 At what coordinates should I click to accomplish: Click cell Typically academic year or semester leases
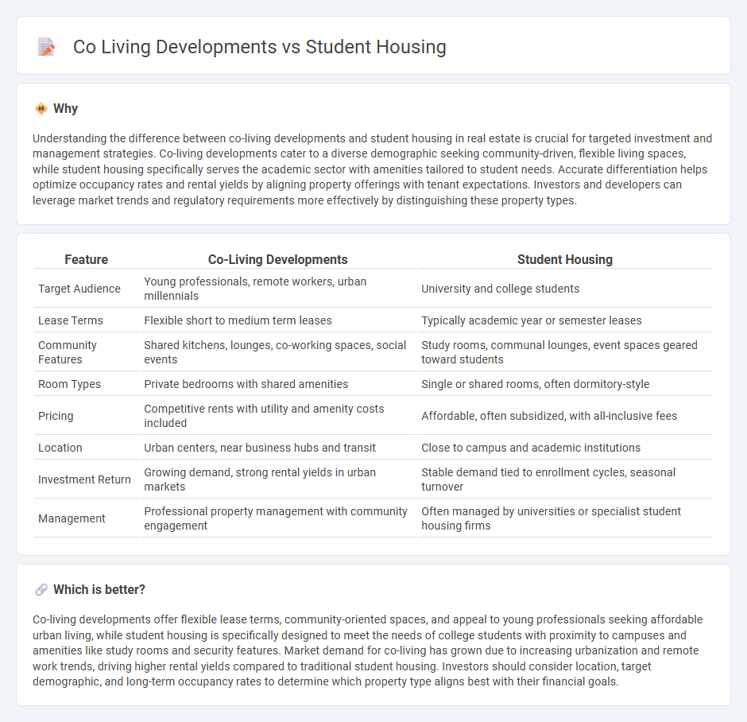pyautogui.click(x=565, y=320)
